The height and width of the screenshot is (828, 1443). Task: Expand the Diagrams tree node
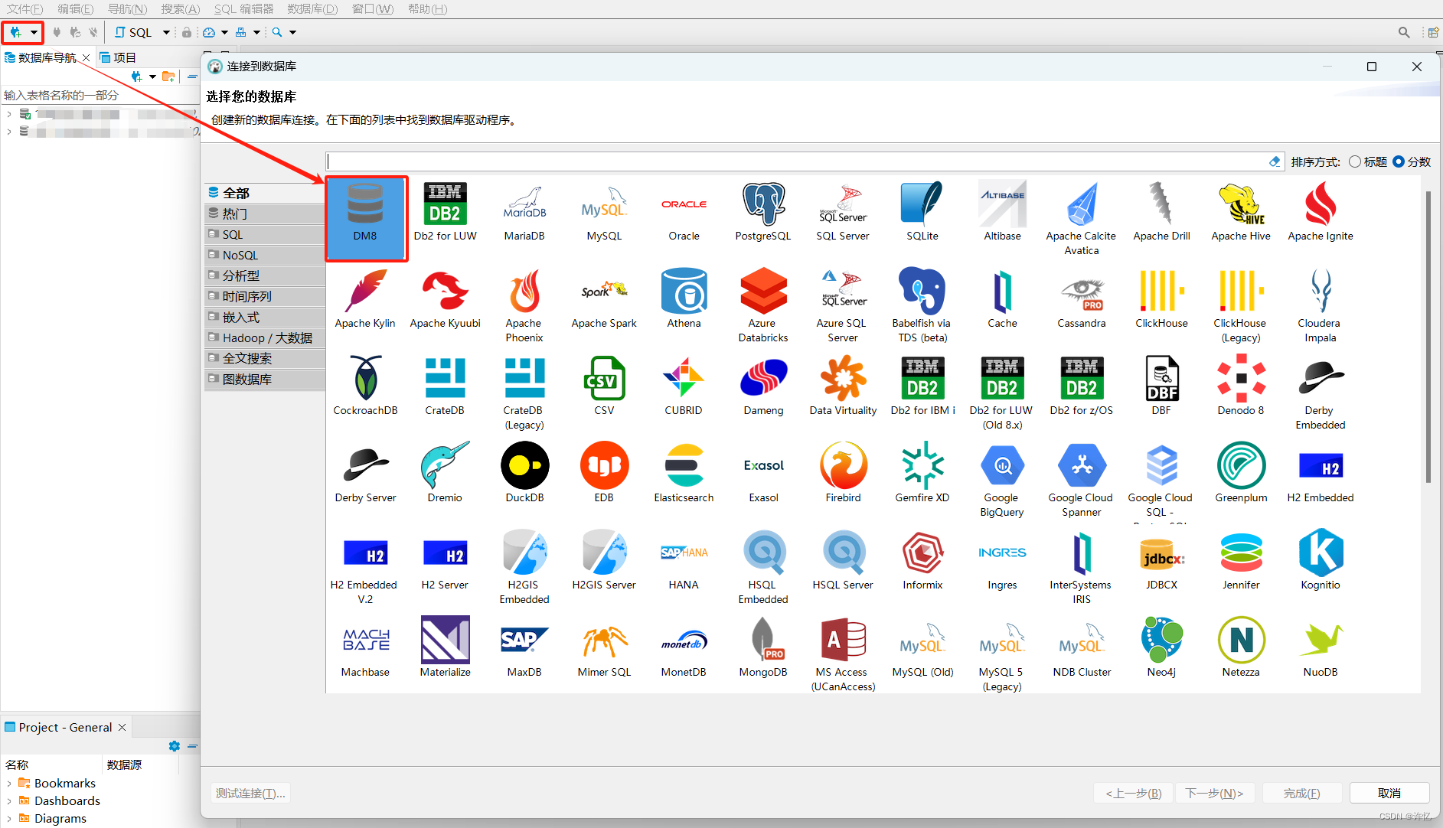8,818
